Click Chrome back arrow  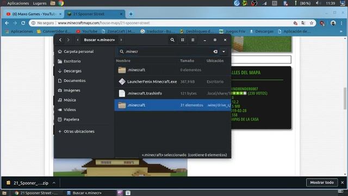pos(7,23)
